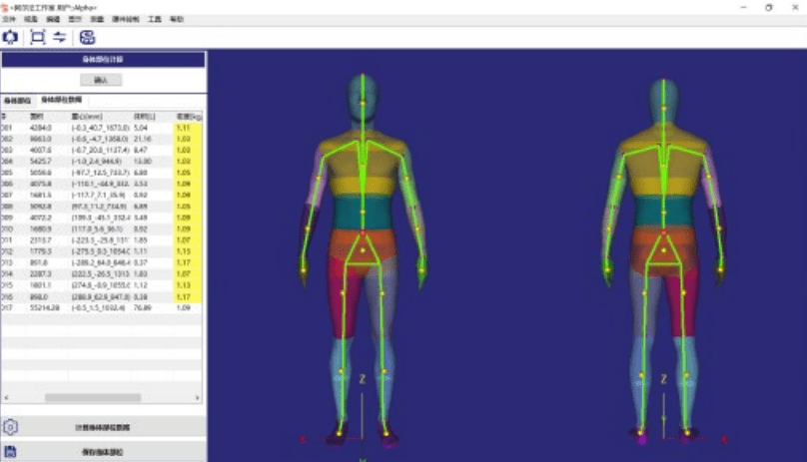Select the second tab above the data table
Viewport: 807px width, 462px height.
click(x=62, y=101)
